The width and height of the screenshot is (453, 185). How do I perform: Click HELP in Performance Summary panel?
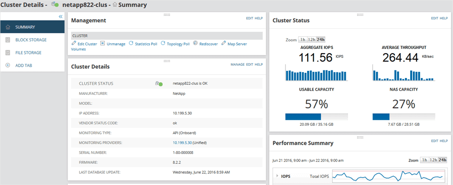(444, 141)
